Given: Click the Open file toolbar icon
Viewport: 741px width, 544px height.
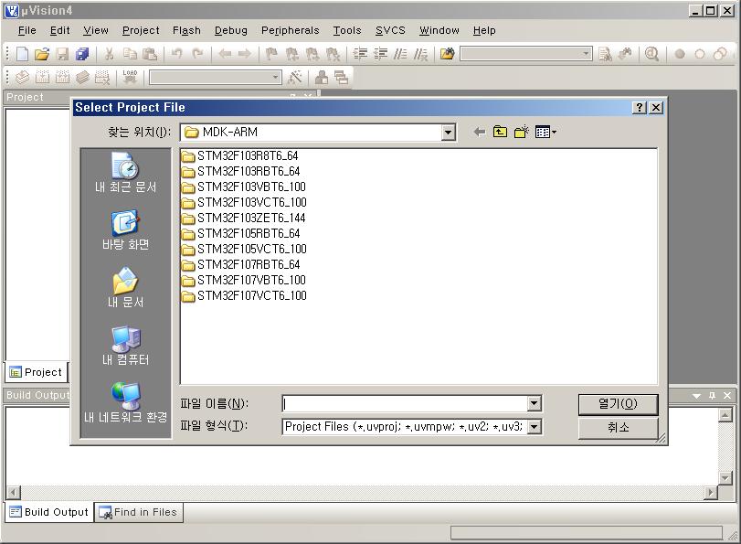Looking at the screenshot, I should coord(42,54).
